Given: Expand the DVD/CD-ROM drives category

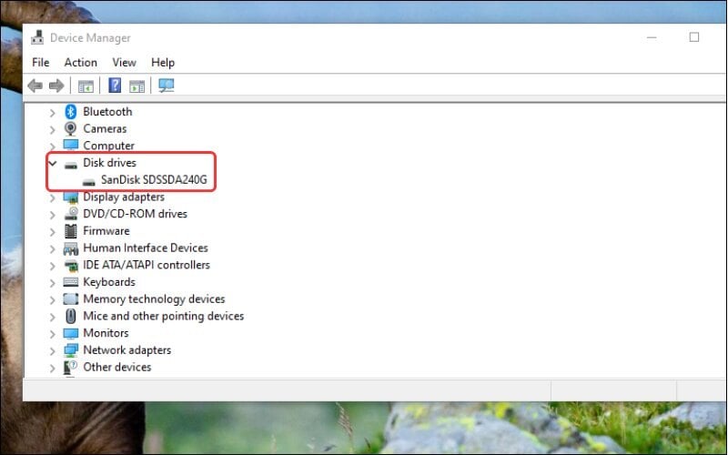Looking at the screenshot, I should 53,215.
